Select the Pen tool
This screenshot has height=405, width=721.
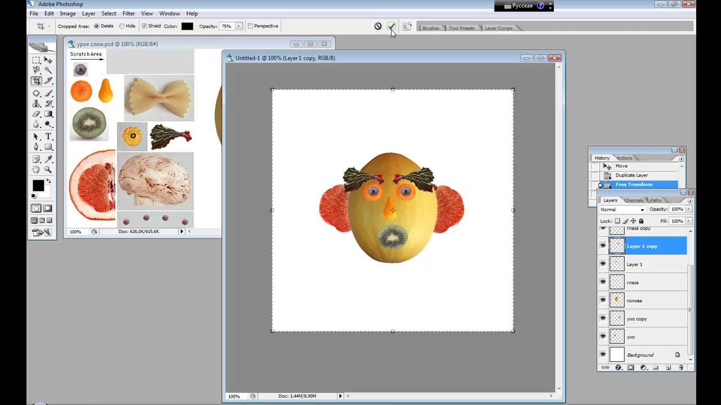pos(36,146)
